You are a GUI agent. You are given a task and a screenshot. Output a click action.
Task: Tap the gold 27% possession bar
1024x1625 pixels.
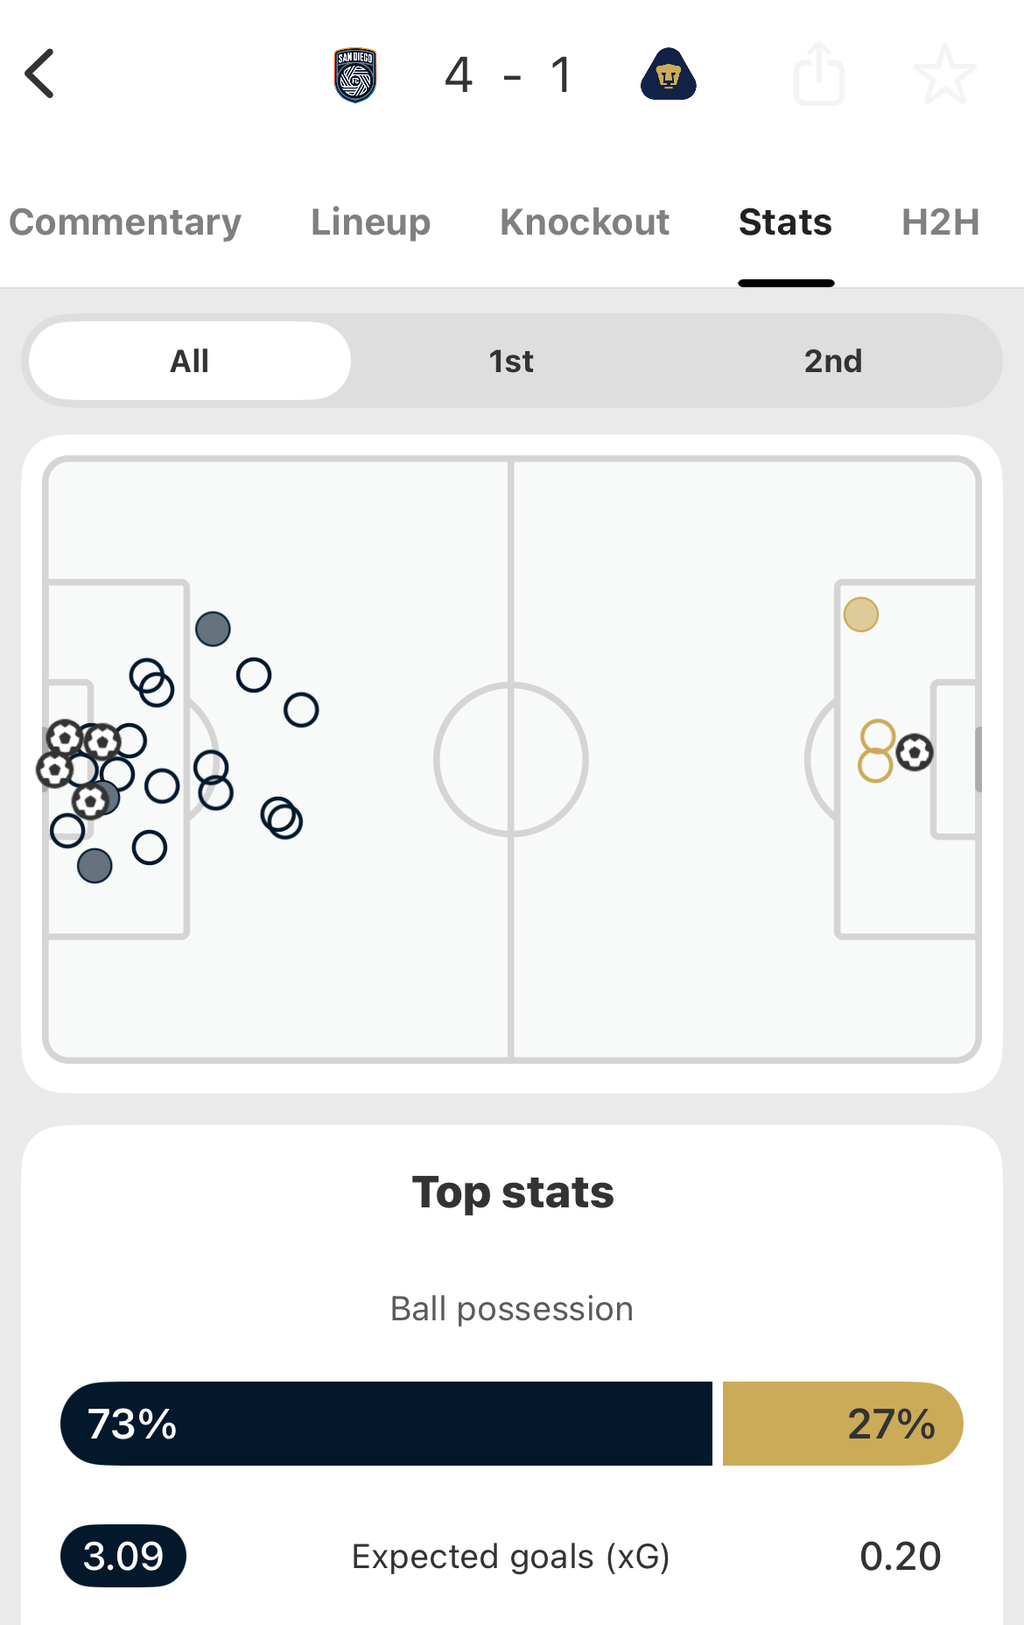pyautogui.click(x=842, y=1424)
